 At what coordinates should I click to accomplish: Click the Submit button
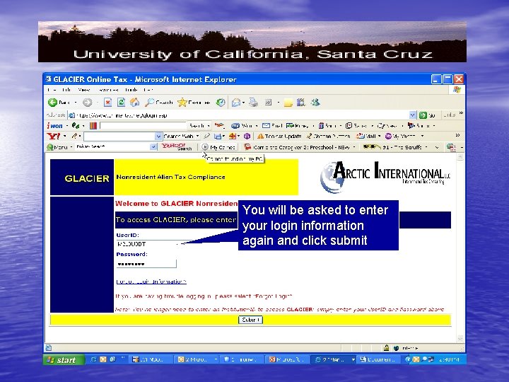pos(250,320)
